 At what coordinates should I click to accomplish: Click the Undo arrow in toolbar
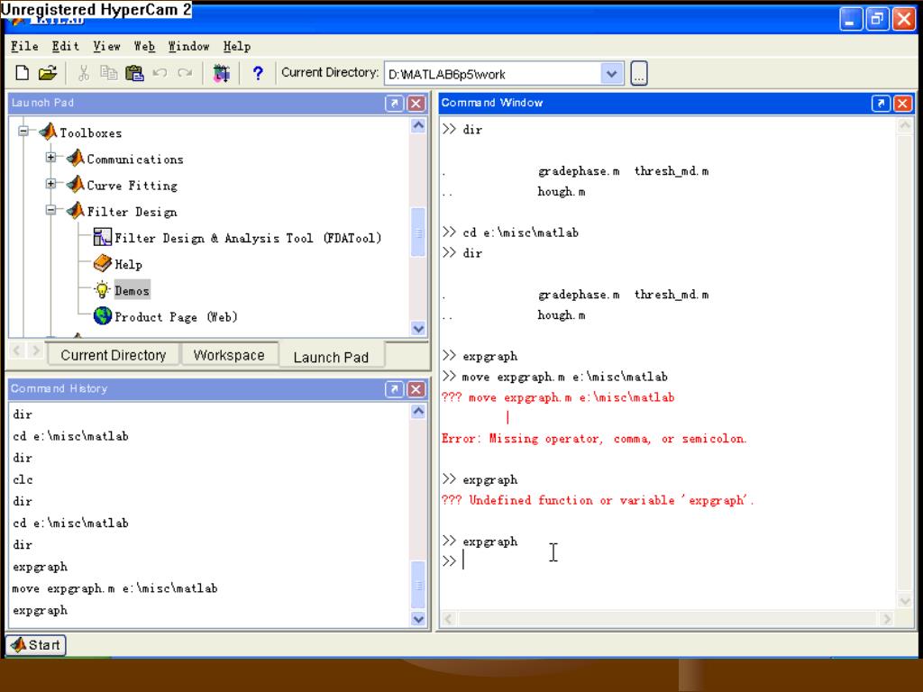(160, 73)
